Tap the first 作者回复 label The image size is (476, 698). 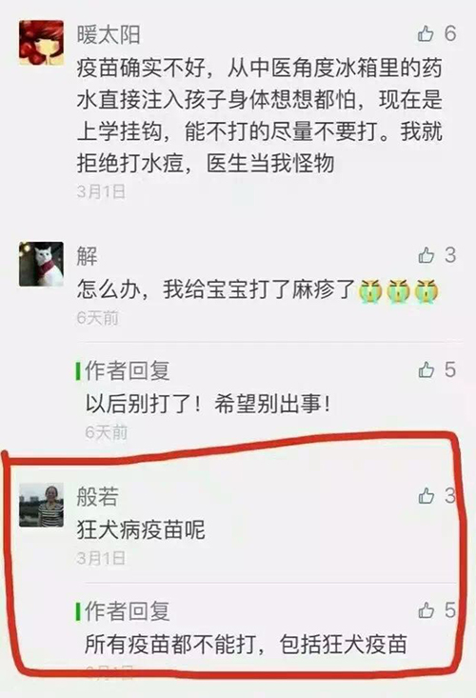pos(123,370)
